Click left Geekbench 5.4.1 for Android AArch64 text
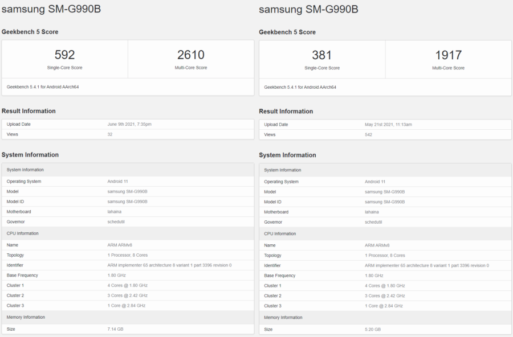 [43, 87]
